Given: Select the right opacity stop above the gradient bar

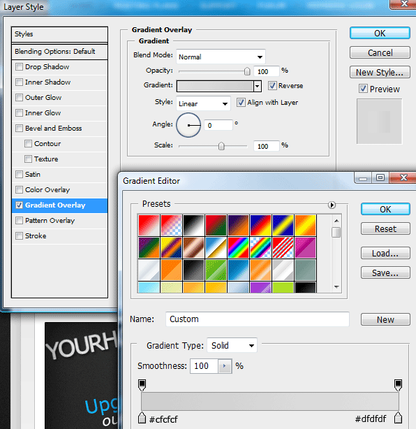Looking at the screenshot, I should [x=399, y=385].
